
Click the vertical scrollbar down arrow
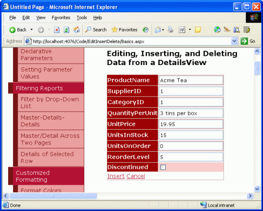pos(257,189)
